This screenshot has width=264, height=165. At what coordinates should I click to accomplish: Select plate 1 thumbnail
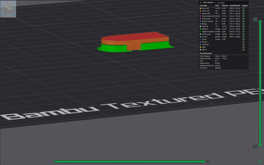(x=8, y=9)
